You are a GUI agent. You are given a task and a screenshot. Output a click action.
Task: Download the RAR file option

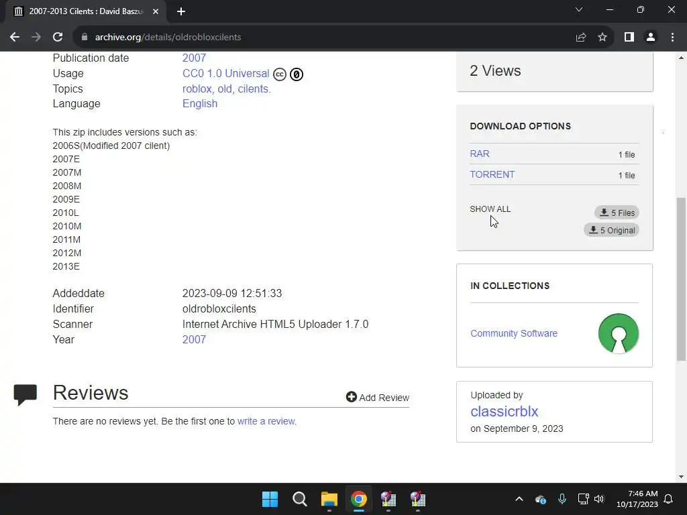(x=479, y=154)
